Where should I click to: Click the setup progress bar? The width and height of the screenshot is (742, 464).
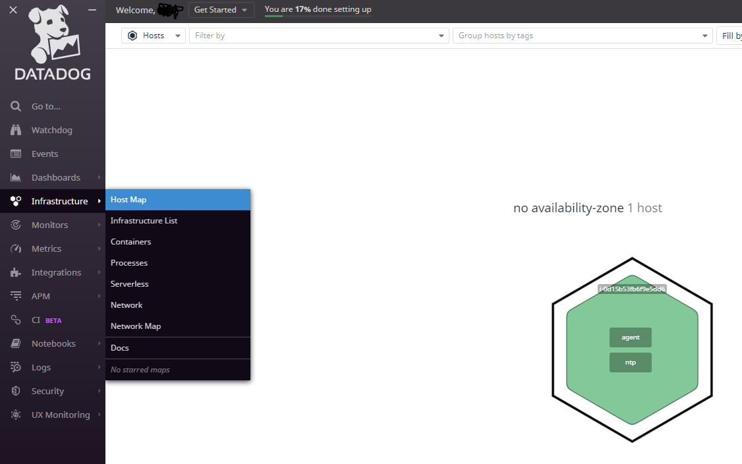[x=318, y=16]
